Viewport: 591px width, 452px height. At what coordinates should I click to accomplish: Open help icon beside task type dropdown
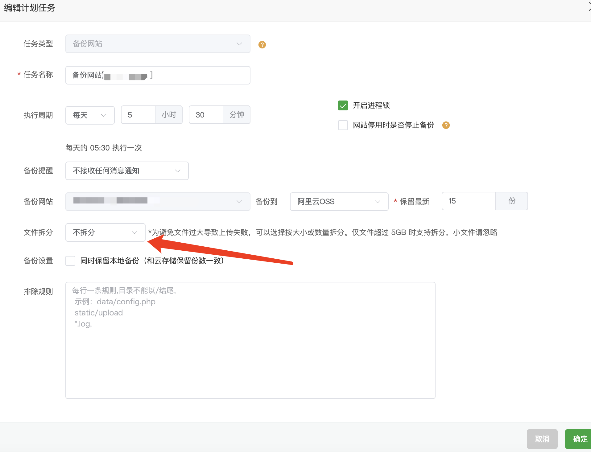coord(262,45)
